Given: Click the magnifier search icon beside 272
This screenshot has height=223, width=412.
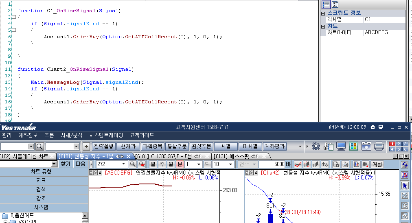Looking at the screenshot, I should (x=133, y=164).
